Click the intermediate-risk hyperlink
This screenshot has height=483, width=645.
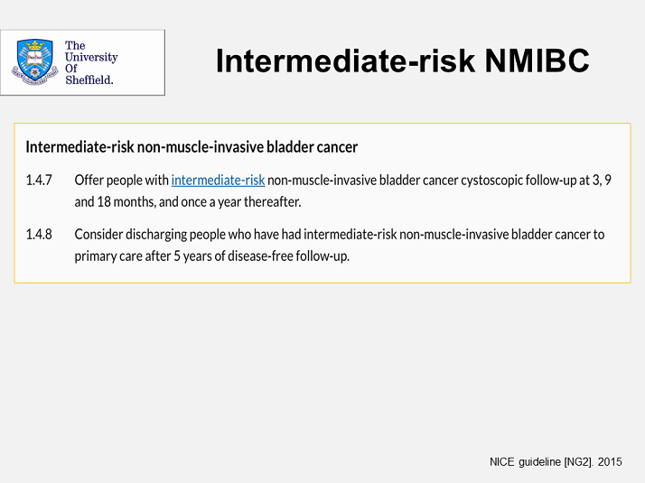pos(218,181)
